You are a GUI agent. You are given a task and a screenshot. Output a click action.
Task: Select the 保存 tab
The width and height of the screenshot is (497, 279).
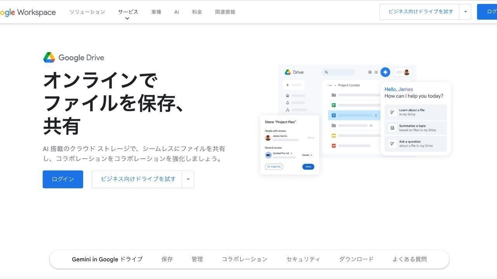tap(167, 259)
